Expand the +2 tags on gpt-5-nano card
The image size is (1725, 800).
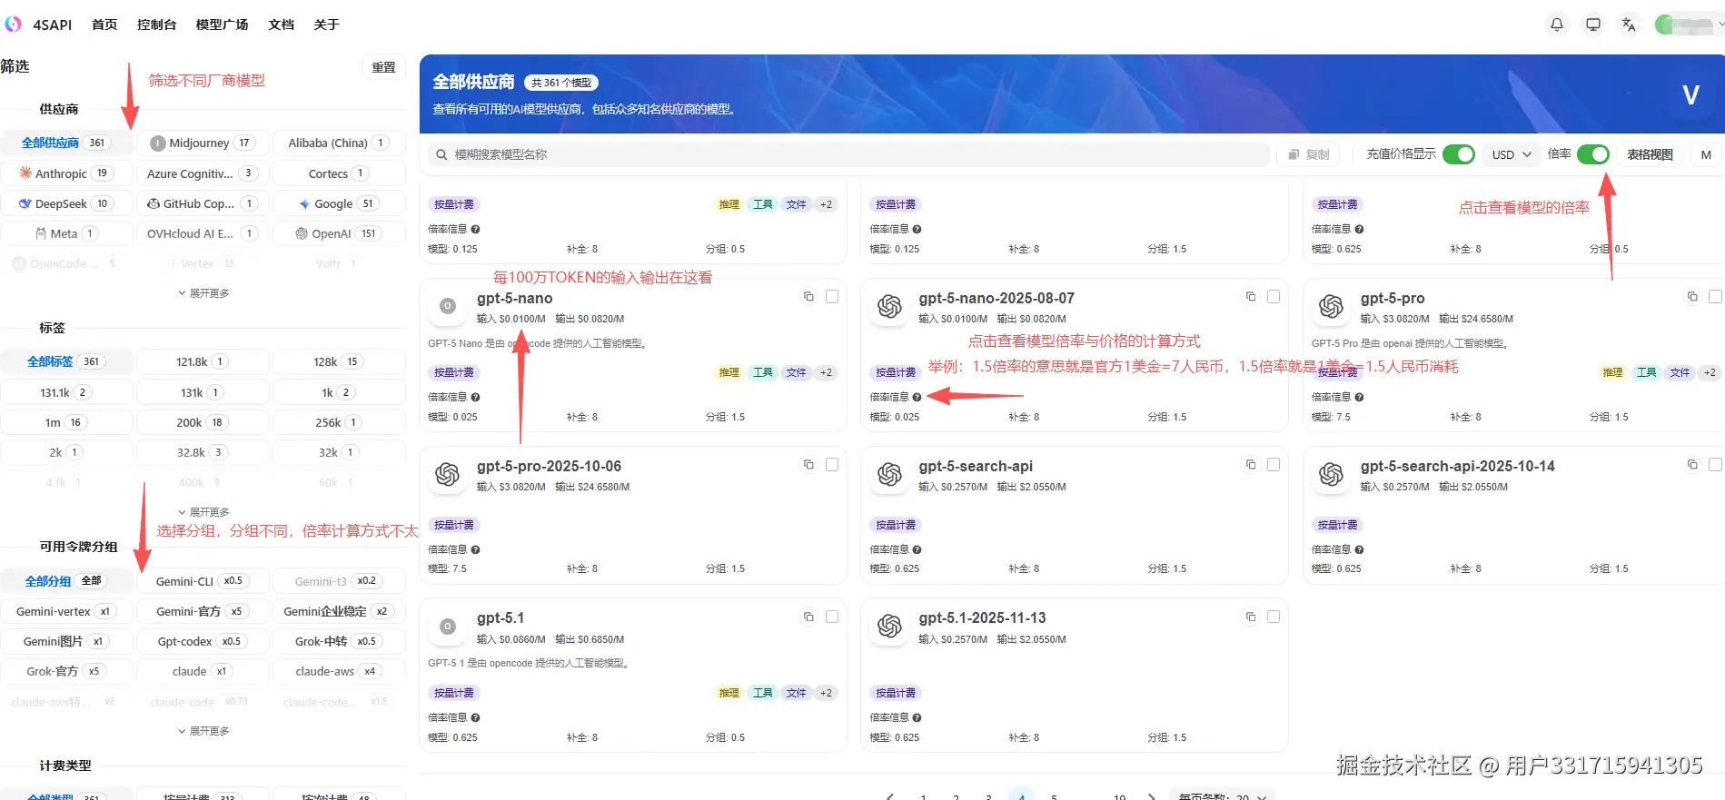(x=826, y=372)
